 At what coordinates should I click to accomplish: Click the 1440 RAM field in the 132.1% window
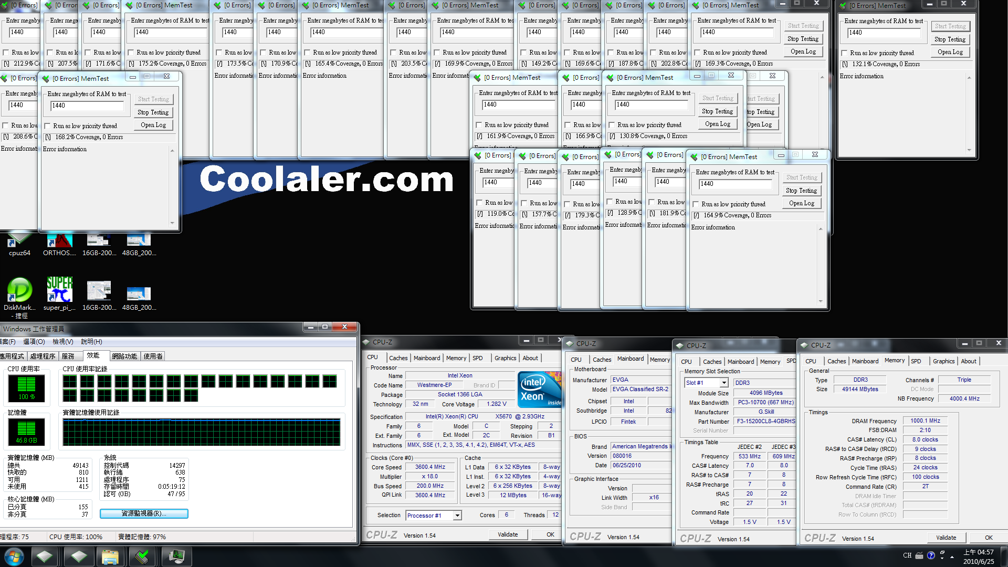(884, 33)
